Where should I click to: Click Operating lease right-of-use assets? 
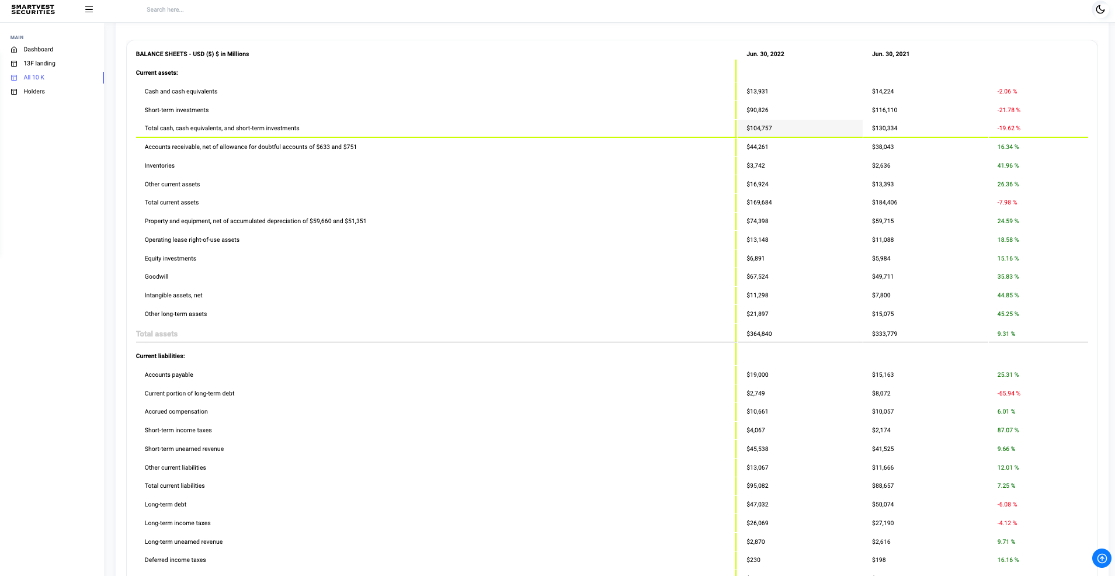pos(192,240)
